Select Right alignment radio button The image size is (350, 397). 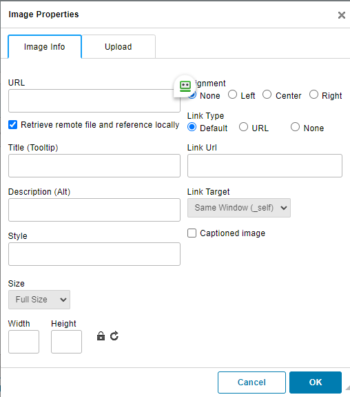click(313, 95)
